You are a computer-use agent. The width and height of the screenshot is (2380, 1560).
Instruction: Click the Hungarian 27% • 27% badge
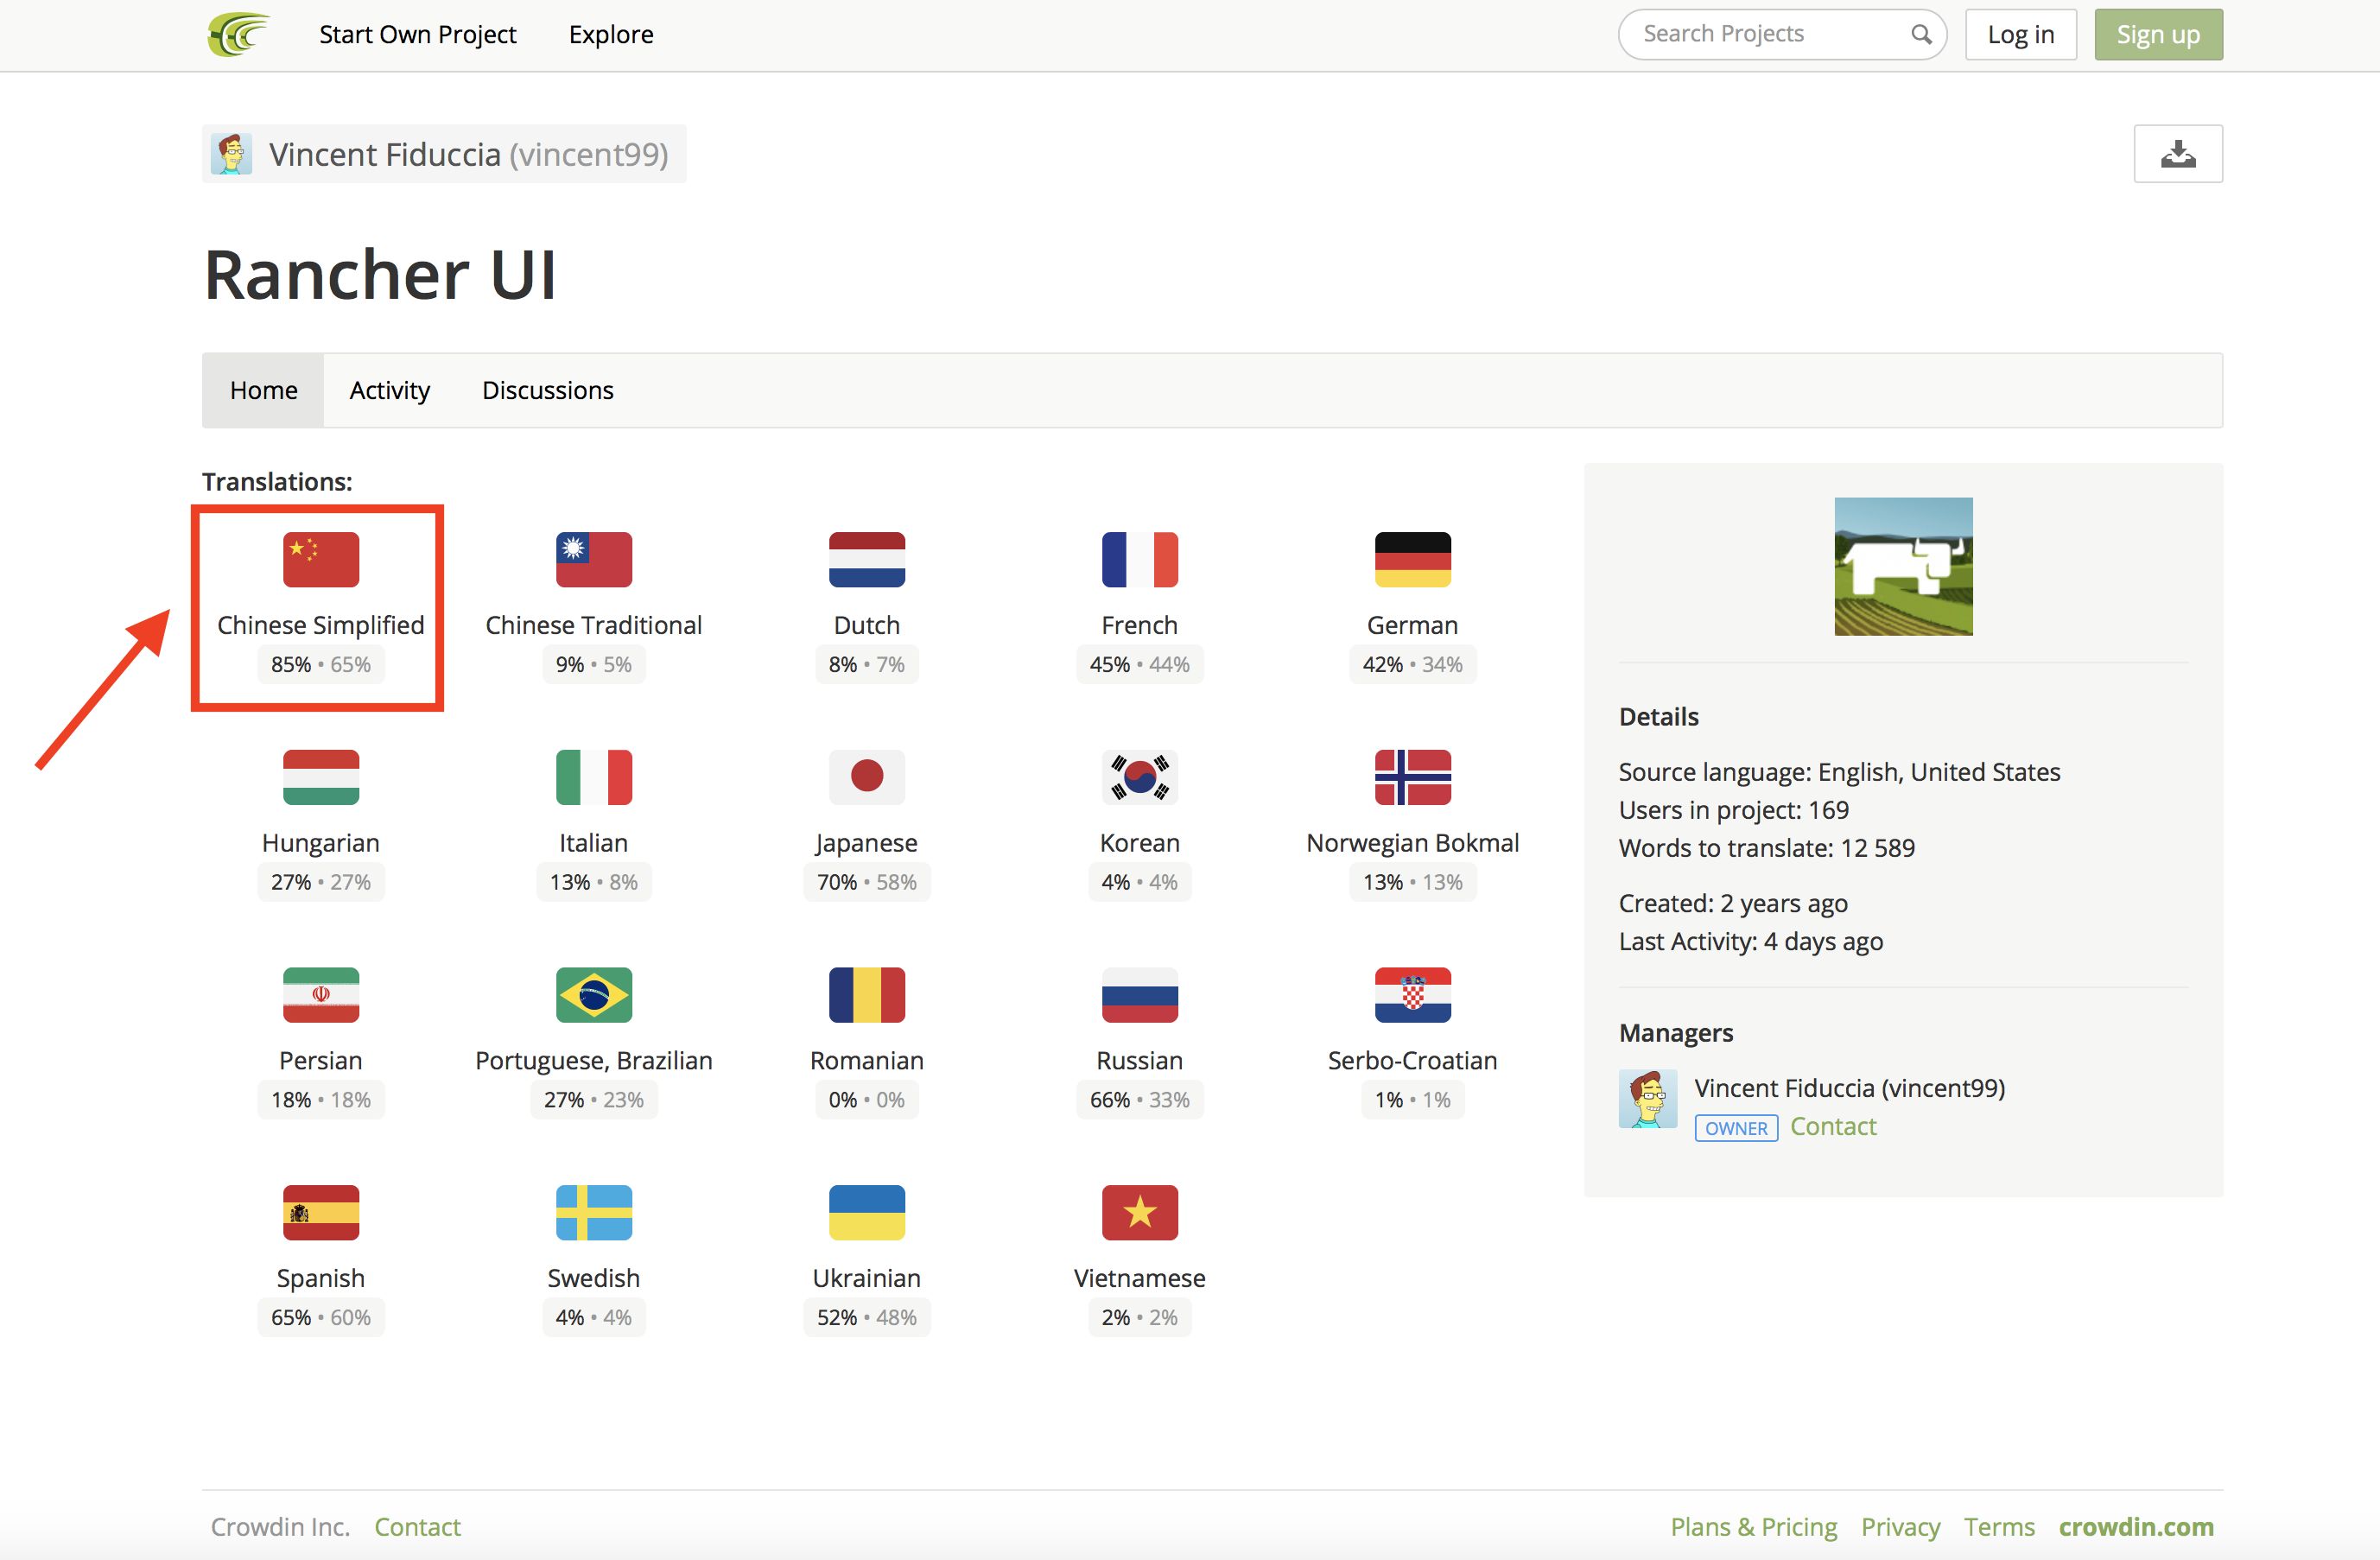[x=321, y=882]
